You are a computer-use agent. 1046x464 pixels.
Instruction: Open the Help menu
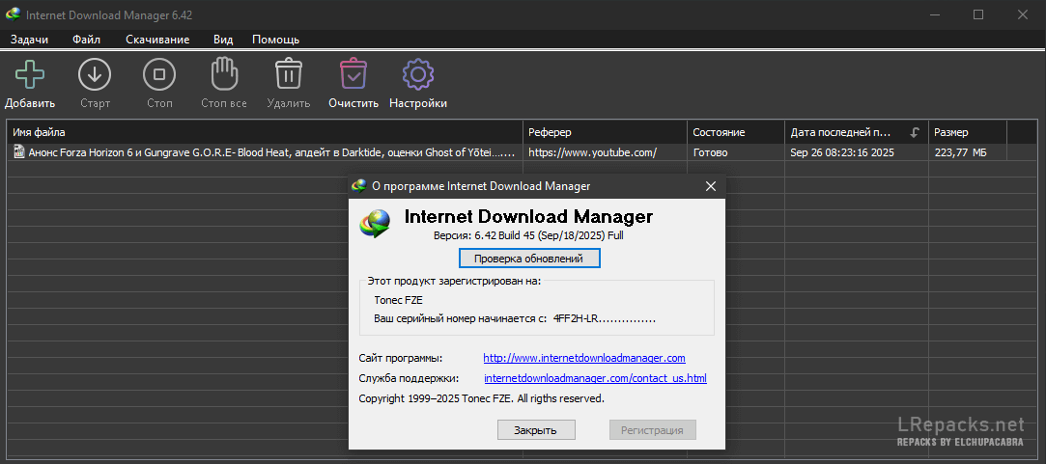coord(275,40)
